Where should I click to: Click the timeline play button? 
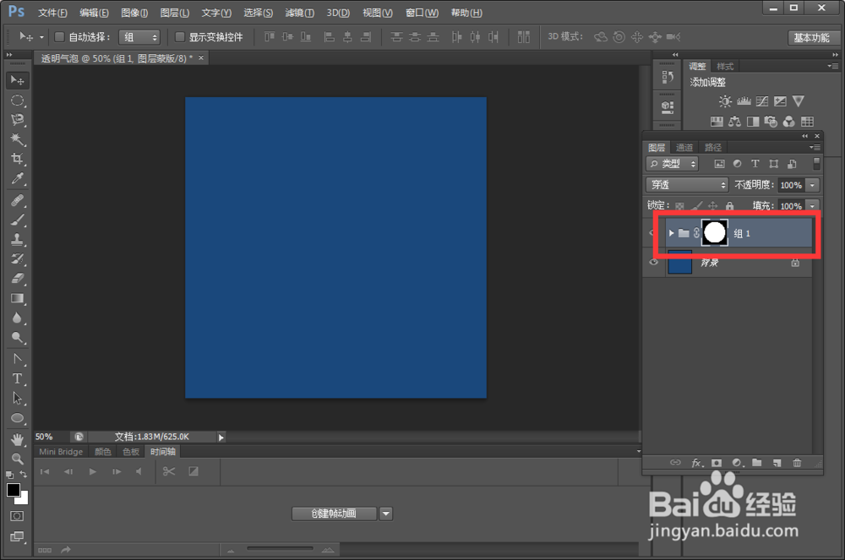(x=93, y=471)
